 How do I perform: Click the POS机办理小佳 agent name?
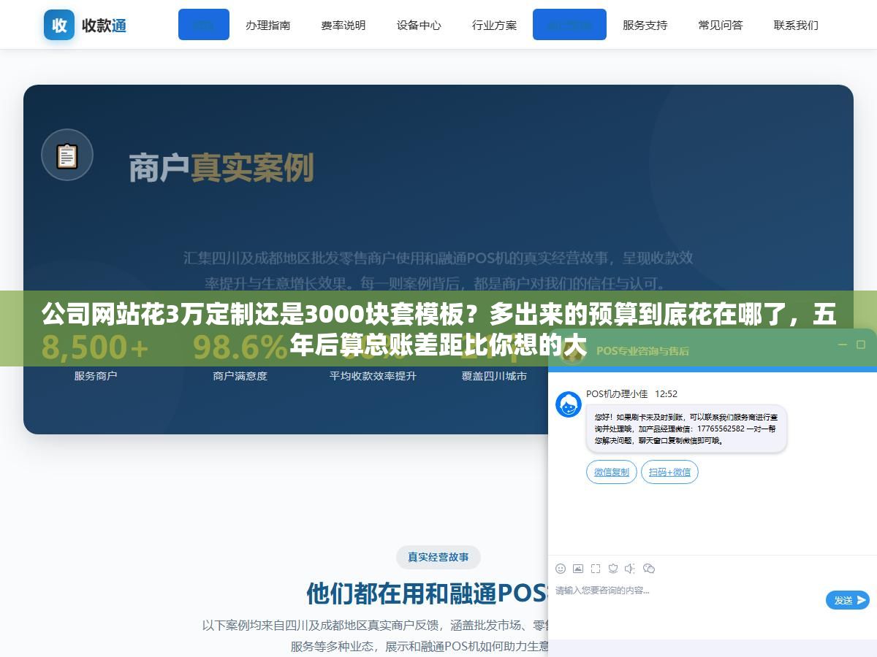[617, 393]
